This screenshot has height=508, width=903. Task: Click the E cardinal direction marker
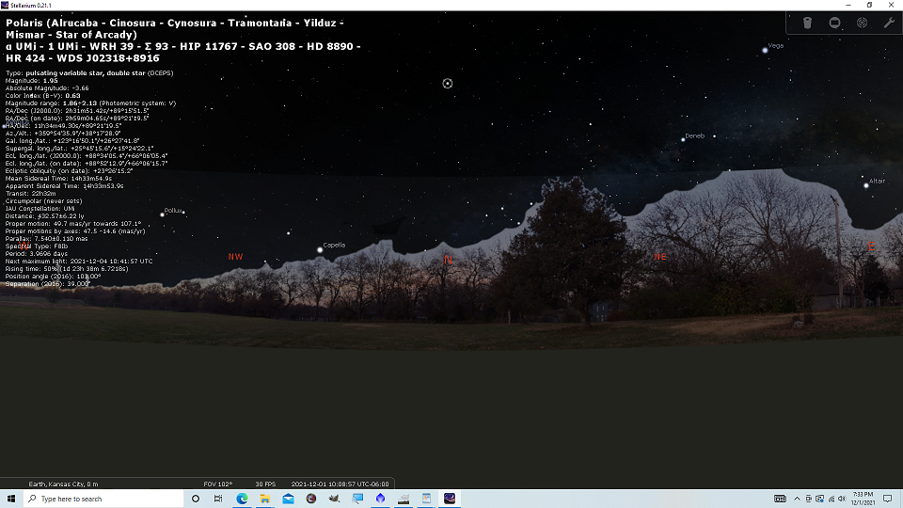tap(872, 246)
